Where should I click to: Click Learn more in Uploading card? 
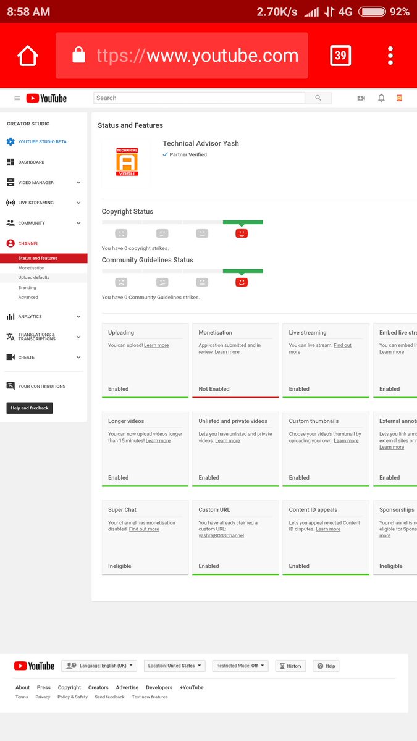click(x=156, y=345)
